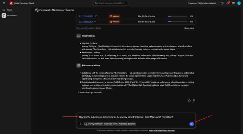Open the app switcher grid icon
Screen dimensions: 243x134
[x=233, y=3]
